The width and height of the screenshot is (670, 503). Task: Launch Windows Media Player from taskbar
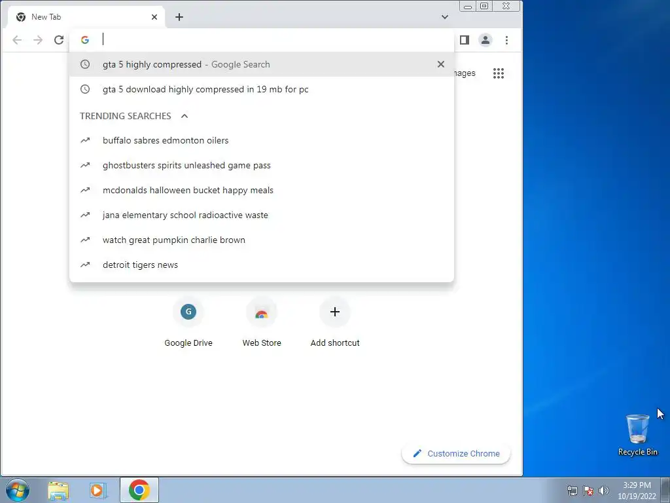coord(98,490)
